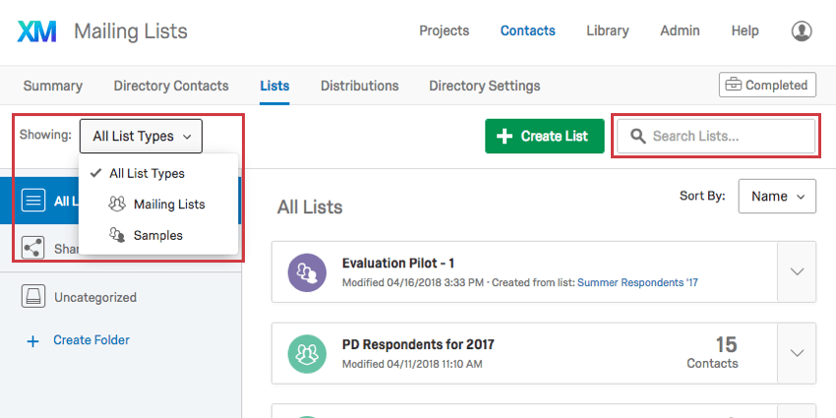
Task: Switch to the Directory Settings tab
Action: pyautogui.click(x=485, y=86)
